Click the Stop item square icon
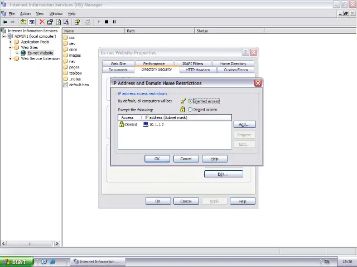 [107, 22]
